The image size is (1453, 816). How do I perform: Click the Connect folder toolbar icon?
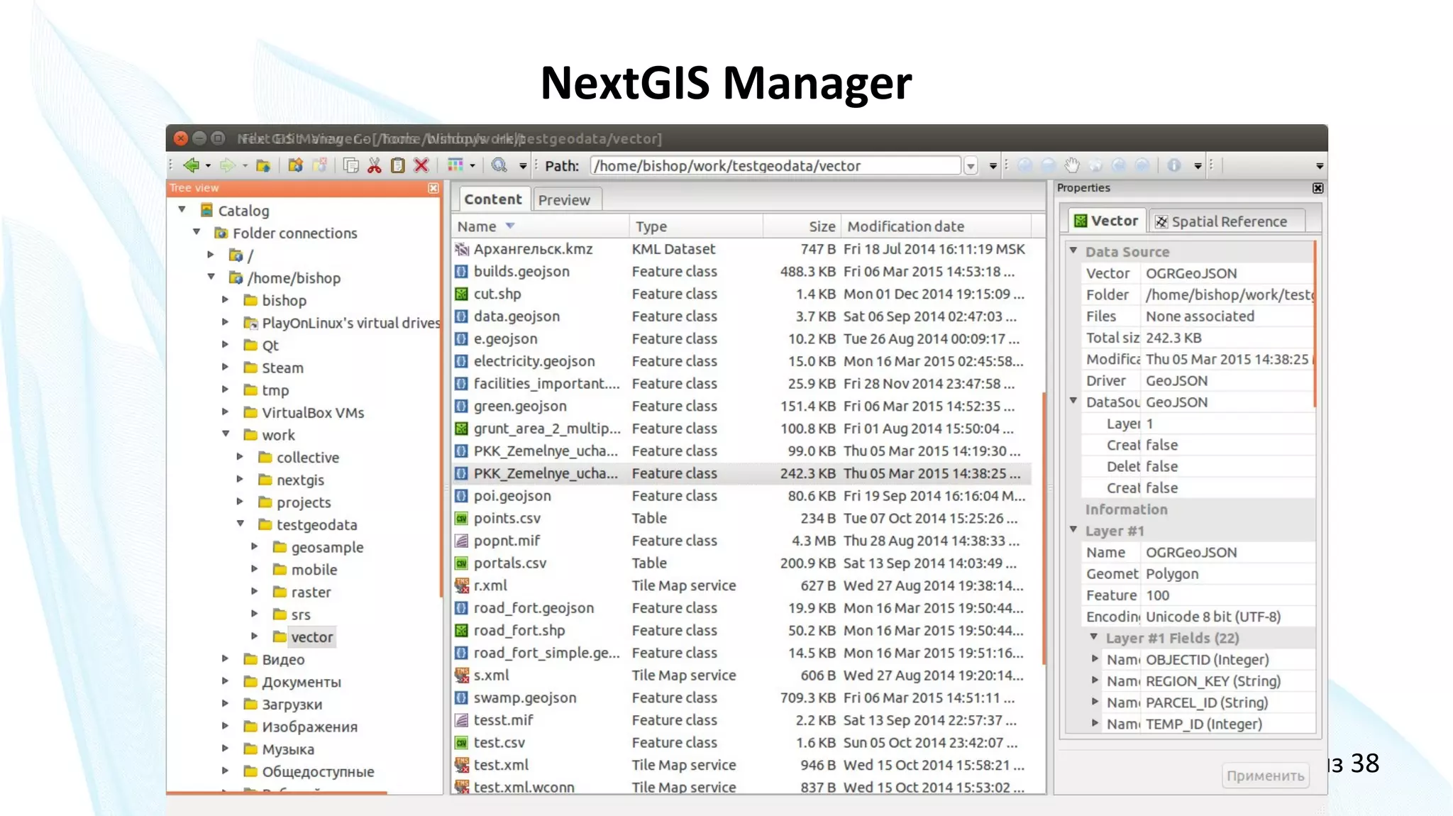point(295,165)
